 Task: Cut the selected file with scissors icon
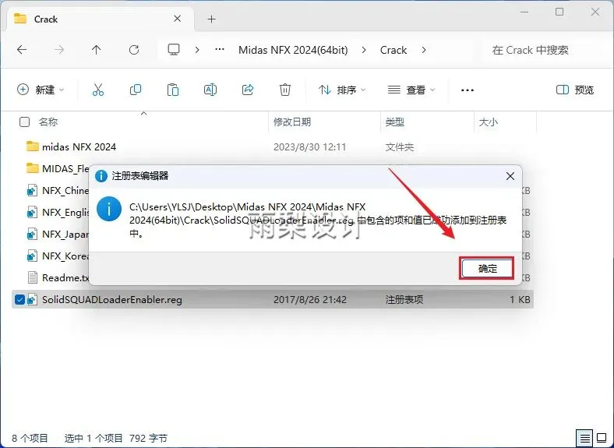[x=98, y=90]
